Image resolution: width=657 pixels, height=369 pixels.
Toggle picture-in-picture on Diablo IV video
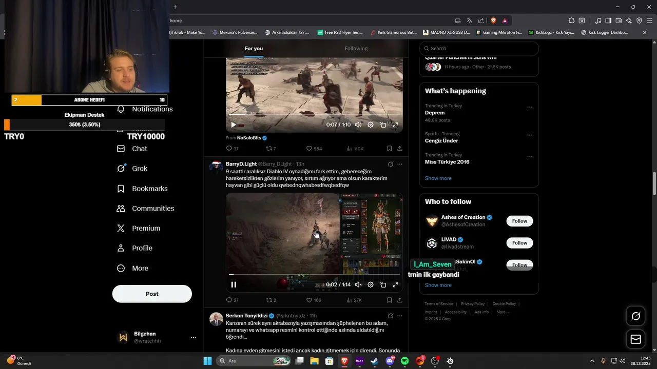(x=383, y=284)
